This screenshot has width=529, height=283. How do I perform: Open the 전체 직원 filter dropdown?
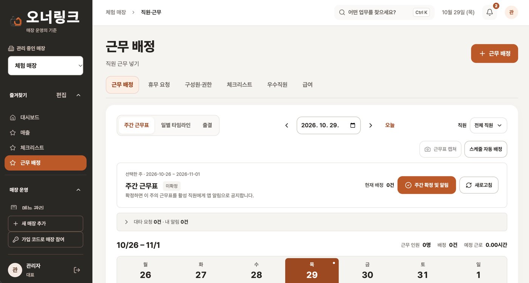[488, 125]
